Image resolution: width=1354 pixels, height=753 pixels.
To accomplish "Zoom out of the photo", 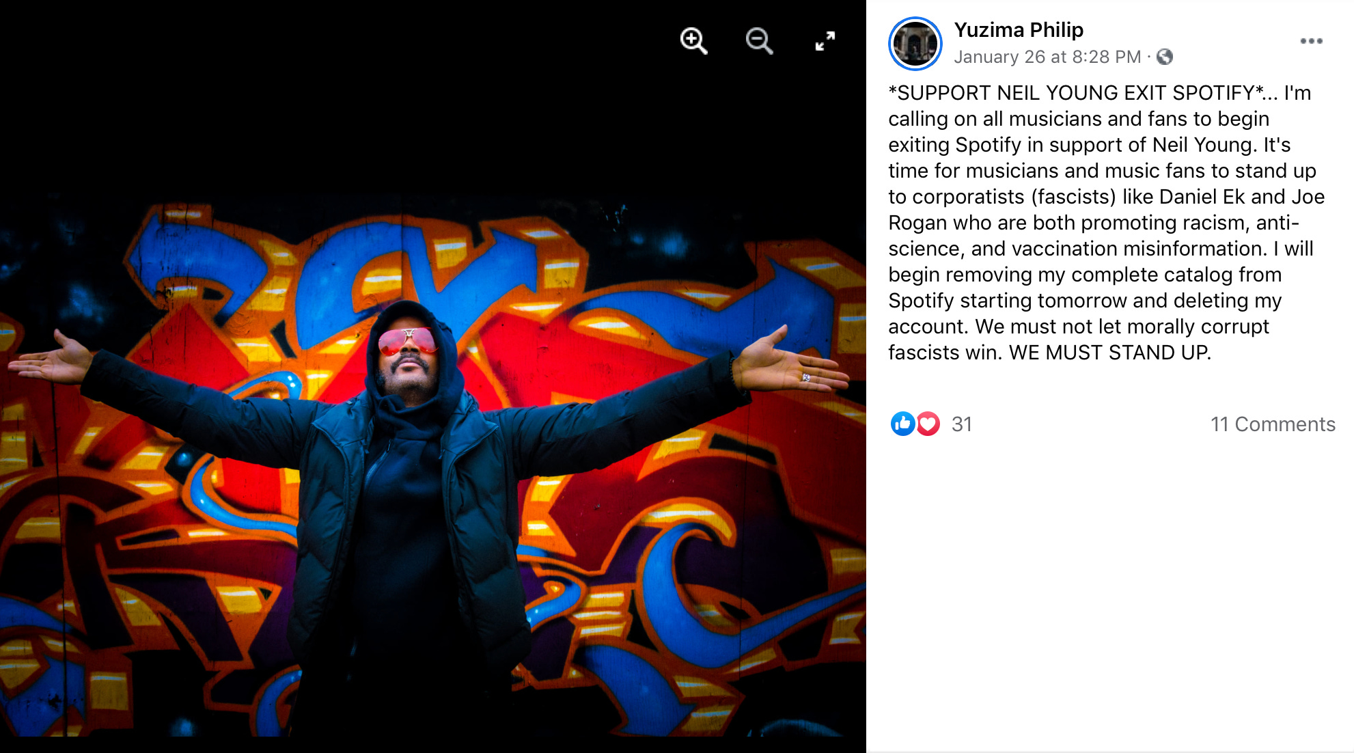I will (x=759, y=41).
